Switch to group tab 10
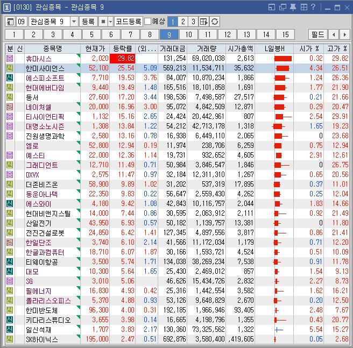The image size is (353, 348). [x=188, y=34]
